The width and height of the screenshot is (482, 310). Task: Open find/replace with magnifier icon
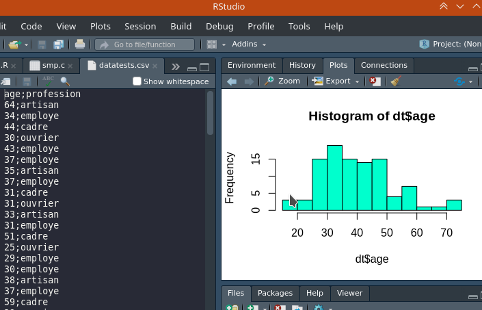click(x=65, y=81)
